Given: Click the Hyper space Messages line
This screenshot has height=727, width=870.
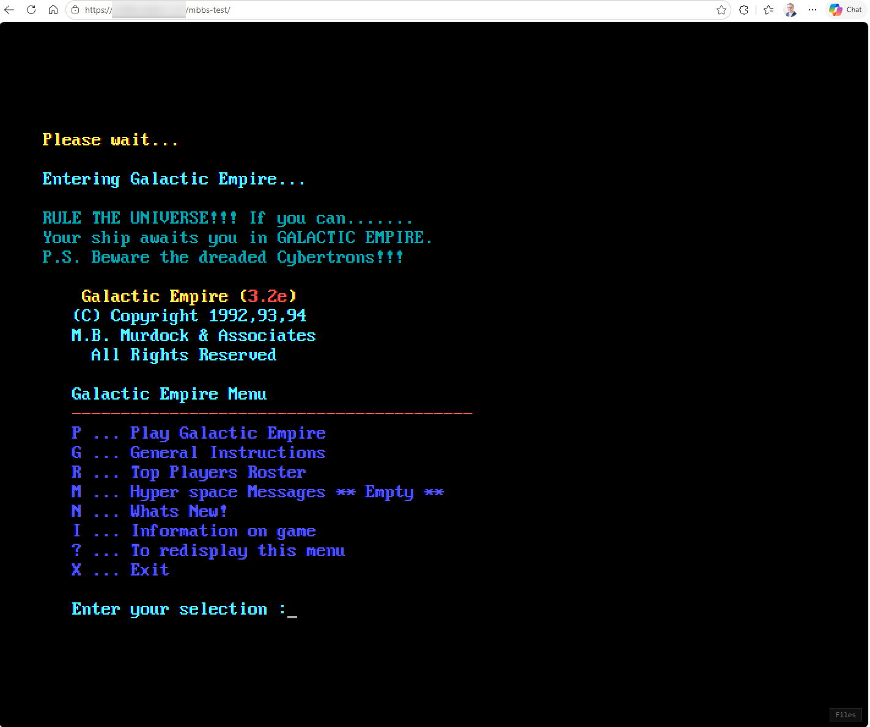Looking at the screenshot, I should (x=257, y=492).
